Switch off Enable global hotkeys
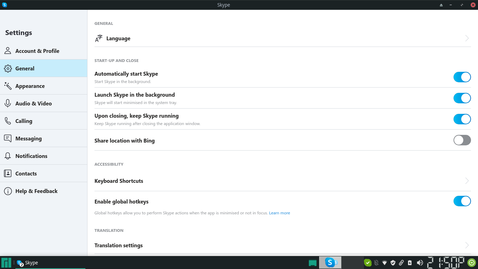The height and width of the screenshot is (269, 478). (462, 201)
